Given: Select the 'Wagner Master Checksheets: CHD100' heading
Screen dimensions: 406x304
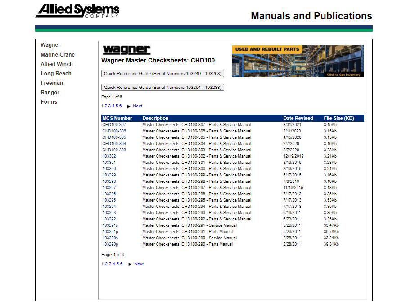Looking at the screenshot, I should pos(158,61).
